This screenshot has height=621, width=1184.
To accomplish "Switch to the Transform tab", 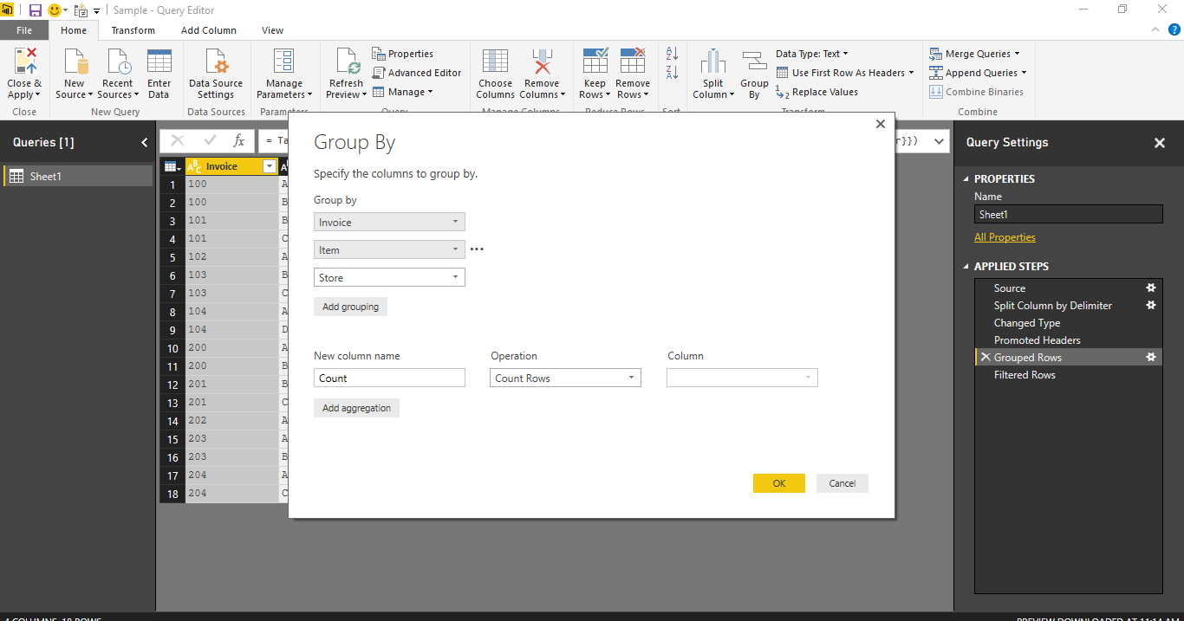I will tap(133, 30).
